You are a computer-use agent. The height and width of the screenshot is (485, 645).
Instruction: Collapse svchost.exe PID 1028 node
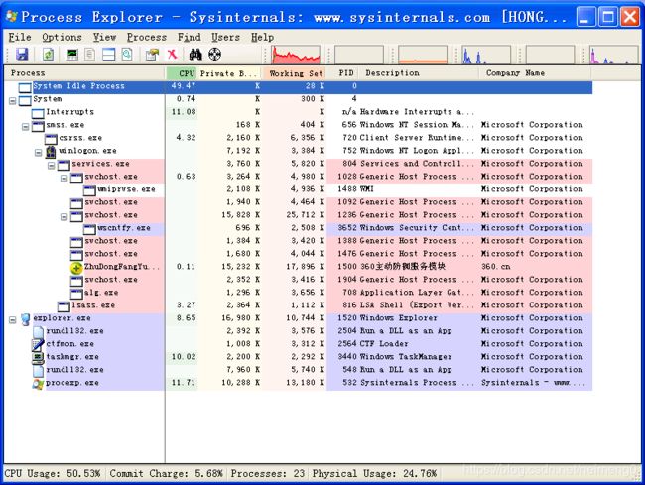(x=64, y=178)
